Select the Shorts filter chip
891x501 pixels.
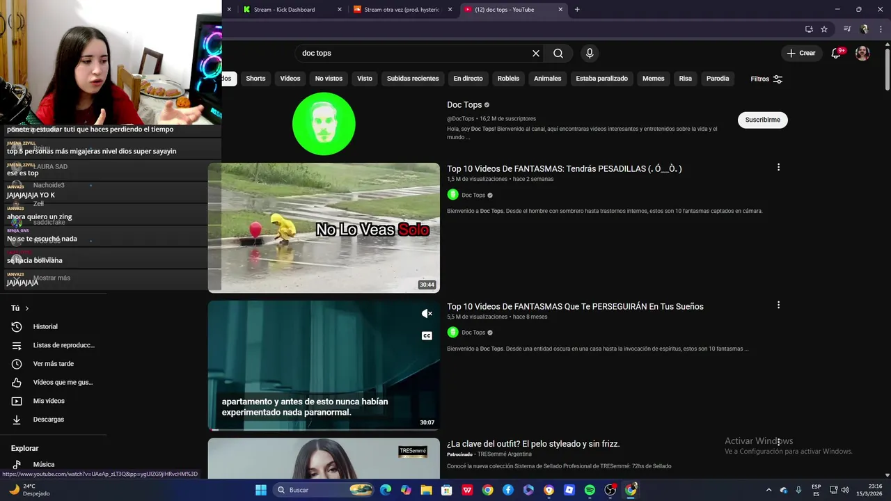tap(255, 79)
